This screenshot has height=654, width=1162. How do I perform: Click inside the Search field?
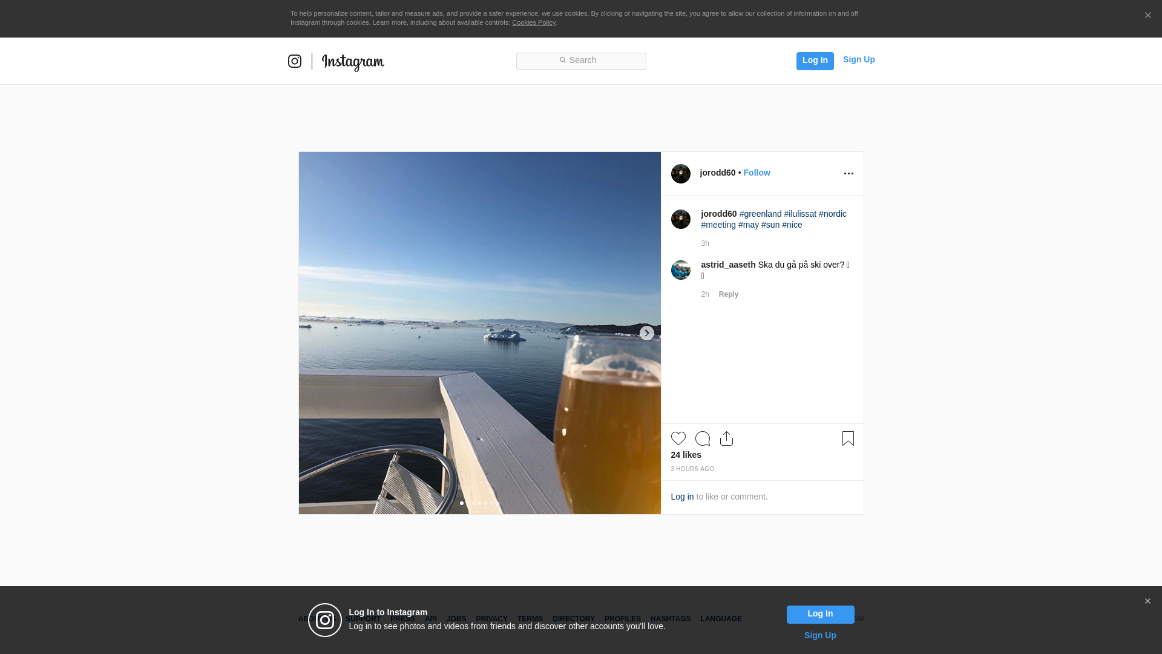[581, 61]
